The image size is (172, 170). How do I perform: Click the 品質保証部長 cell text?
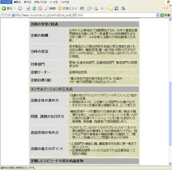tap(78, 72)
